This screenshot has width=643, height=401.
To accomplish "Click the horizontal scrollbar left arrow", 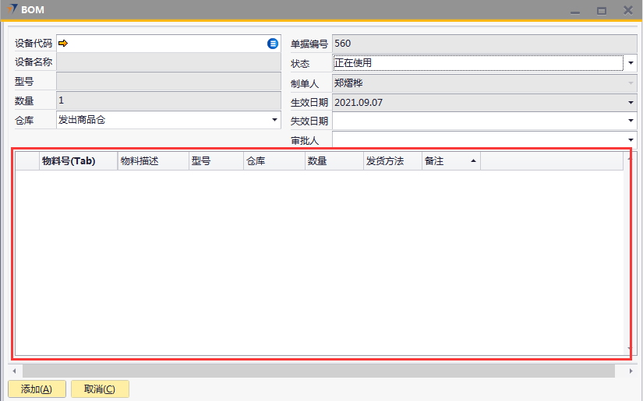I will 14,371.
